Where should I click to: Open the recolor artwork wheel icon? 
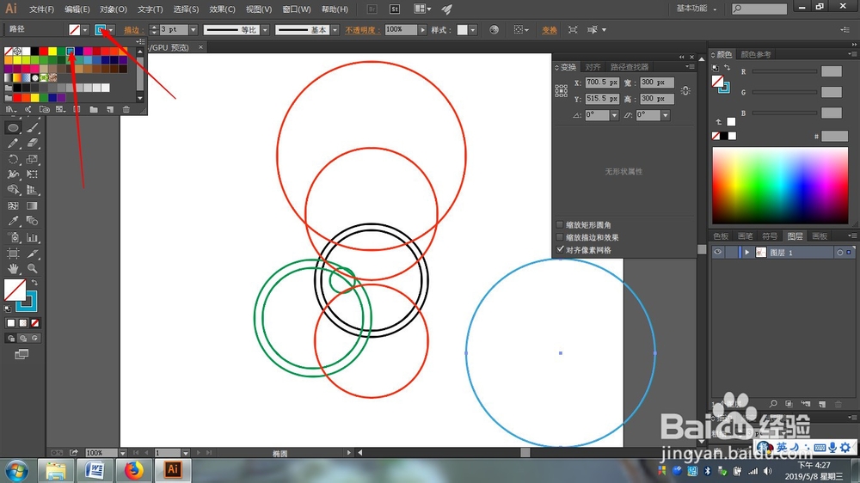click(494, 29)
